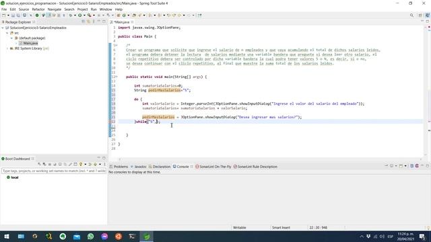Click Link with Editor in Package Explorer

coord(88,22)
